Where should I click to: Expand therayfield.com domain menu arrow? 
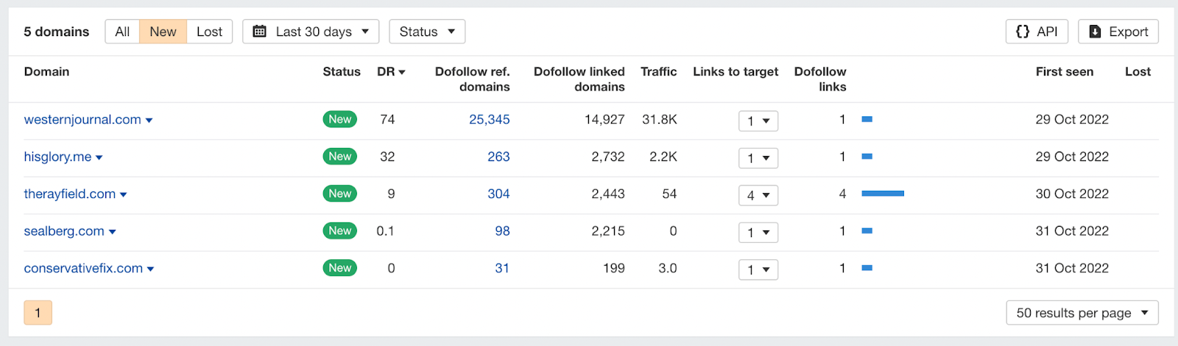tap(124, 195)
